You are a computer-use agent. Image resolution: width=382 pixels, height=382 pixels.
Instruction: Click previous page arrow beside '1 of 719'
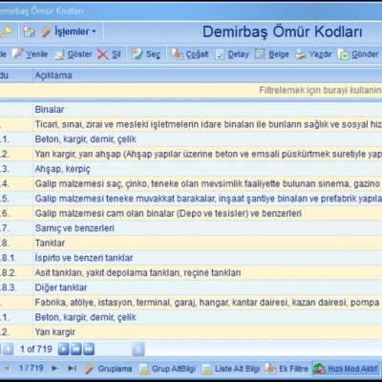(8, 349)
